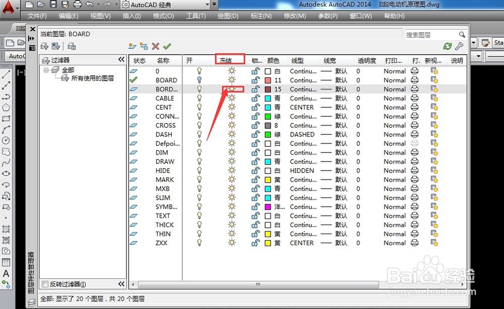This screenshot has height=309, width=504.
Task: Sort by the 冻结 column header
Action: click(x=225, y=60)
